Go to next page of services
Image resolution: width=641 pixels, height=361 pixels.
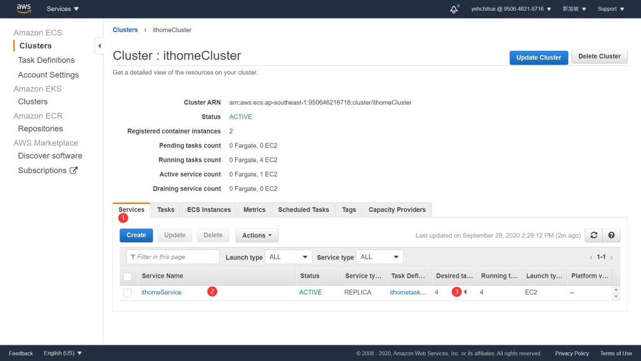tap(612, 258)
